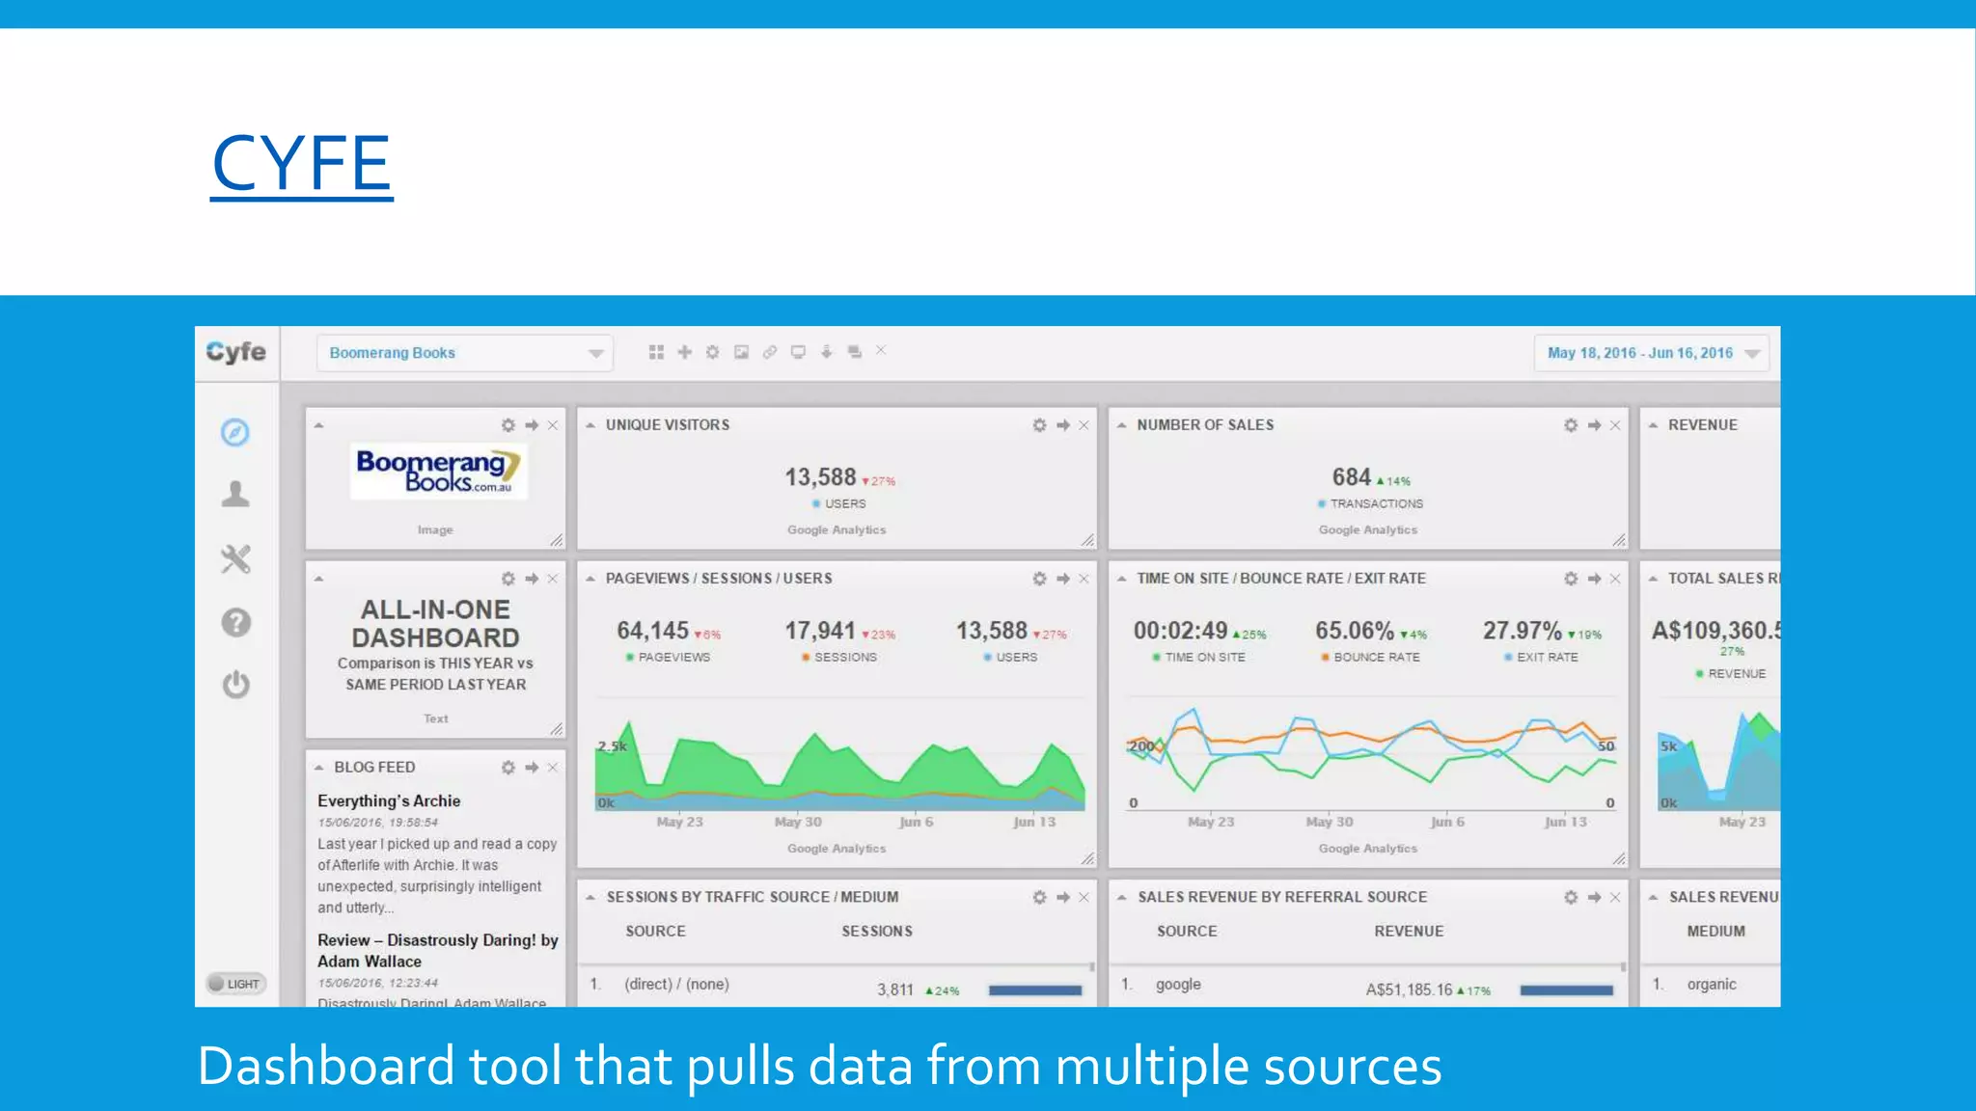This screenshot has width=1976, height=1111.
Task: Open Pageviews / Sessions / Users settings gear
Action: [x=1039, y=579]
